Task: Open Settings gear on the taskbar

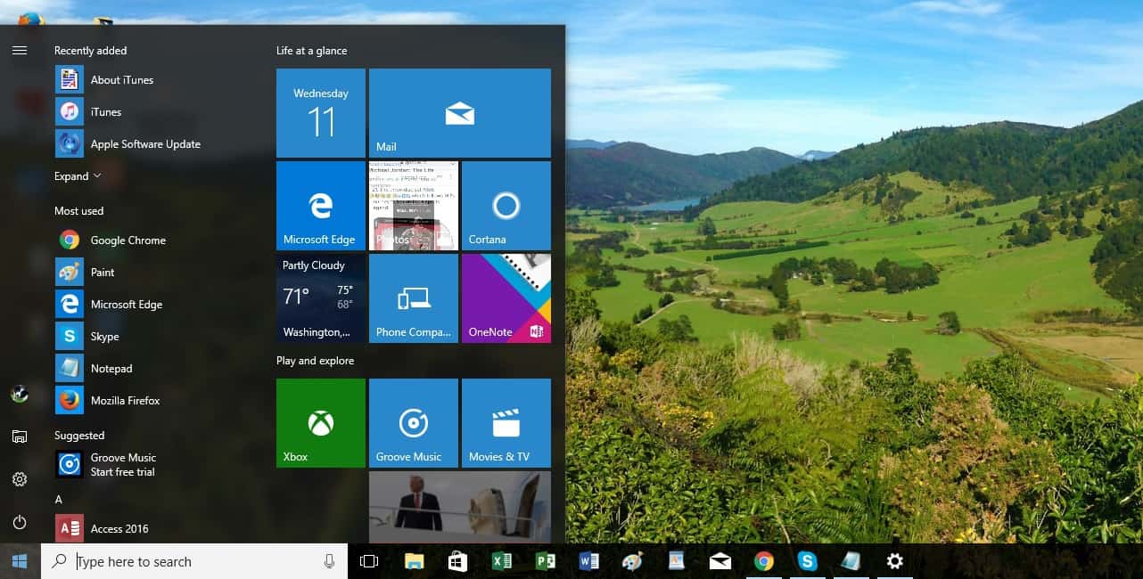Action: (x=895, y=561)
